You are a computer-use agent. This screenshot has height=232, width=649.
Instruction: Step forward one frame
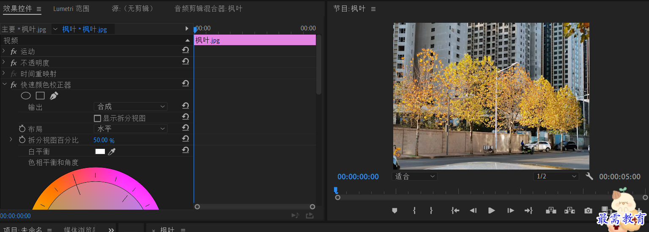coord(510,210)
